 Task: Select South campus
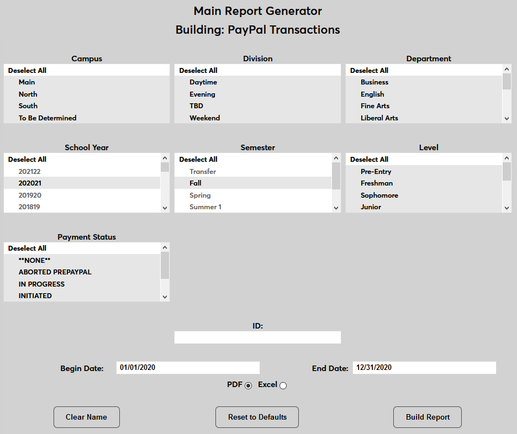pos(86,106)
